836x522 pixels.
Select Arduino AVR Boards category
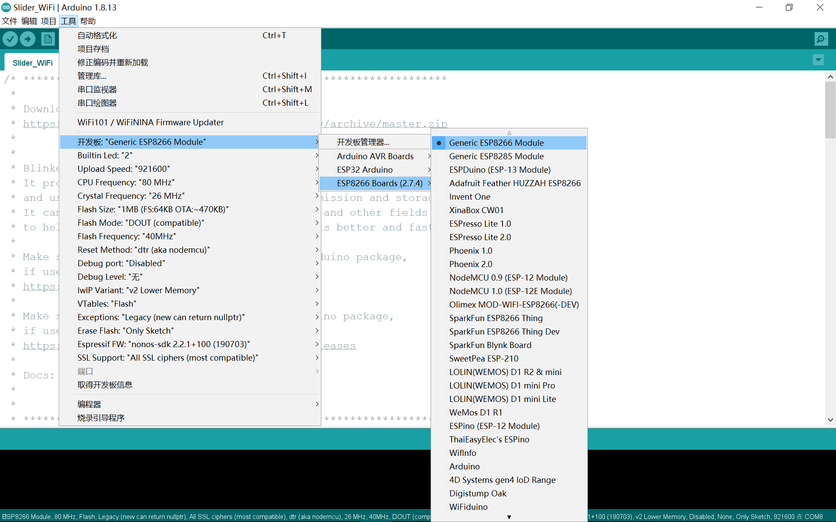(375, 156)
